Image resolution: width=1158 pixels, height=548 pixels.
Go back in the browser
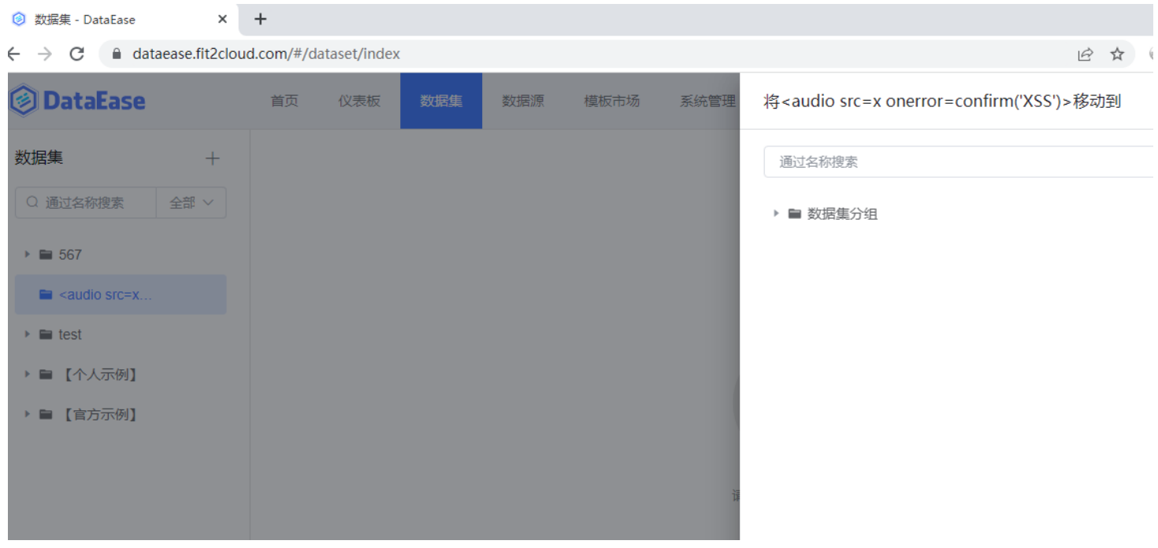coord(13,54)
